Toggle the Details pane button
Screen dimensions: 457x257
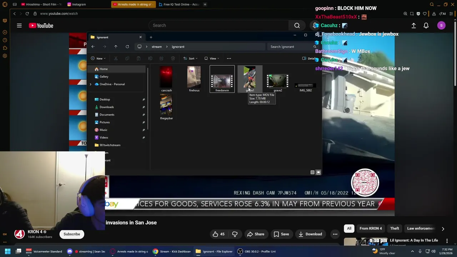click(309, 58)
